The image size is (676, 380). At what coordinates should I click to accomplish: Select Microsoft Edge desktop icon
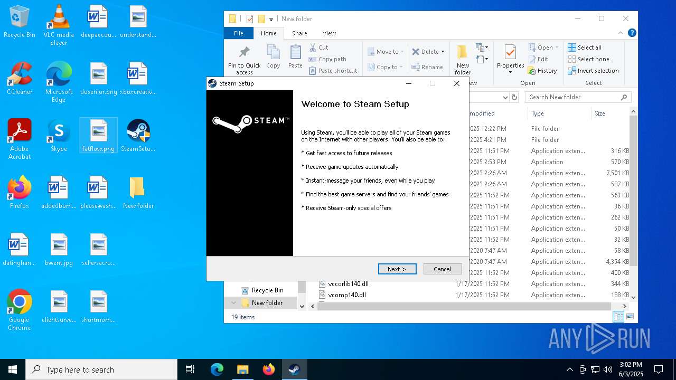pyautogui.click(x=59, y=83)
